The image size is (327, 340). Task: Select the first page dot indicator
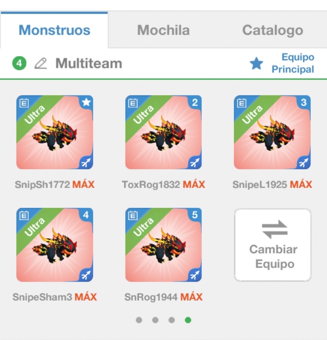(139, 320)
